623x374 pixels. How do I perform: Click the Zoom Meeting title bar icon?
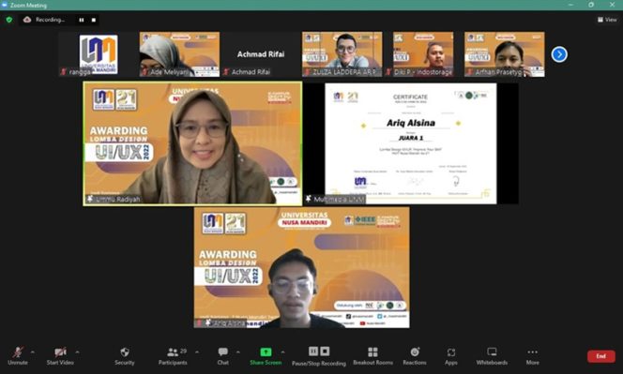click(x=4, y=5)
